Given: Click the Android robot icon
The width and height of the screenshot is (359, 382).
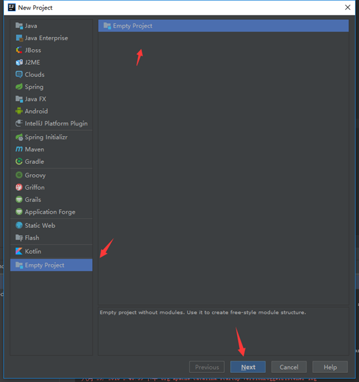Looking at the screenshot, I should [x=19, y=111].
